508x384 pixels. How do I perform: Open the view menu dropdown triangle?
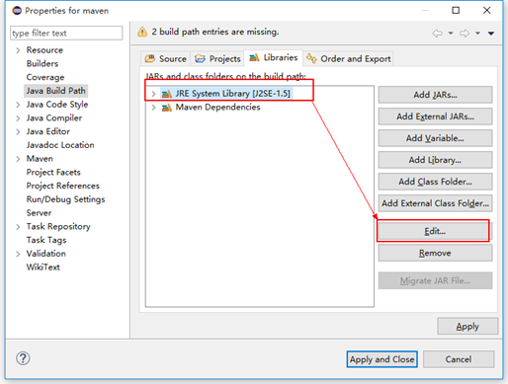click(x=491, y=34)
